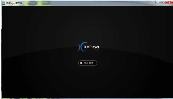173x99 pixels.
Task: Click the black playback area below 打开文件
Action: click(x=87, y=82)
